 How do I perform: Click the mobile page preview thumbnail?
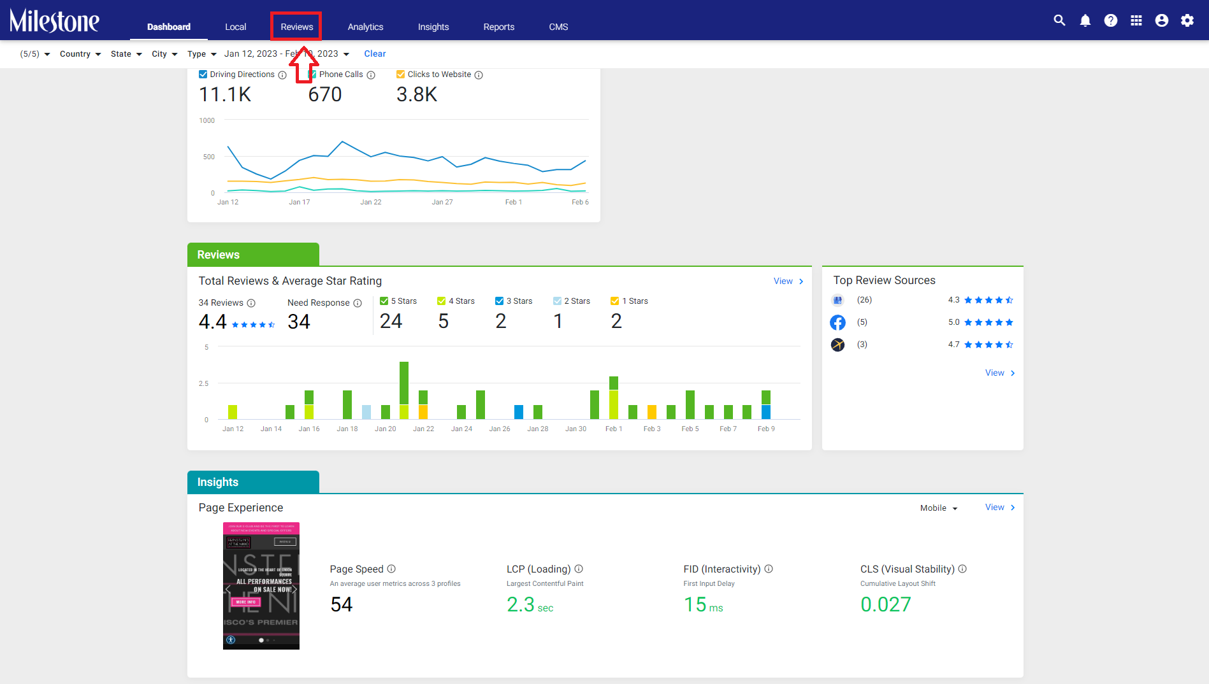pyautogui.click(x=261, y=586)
